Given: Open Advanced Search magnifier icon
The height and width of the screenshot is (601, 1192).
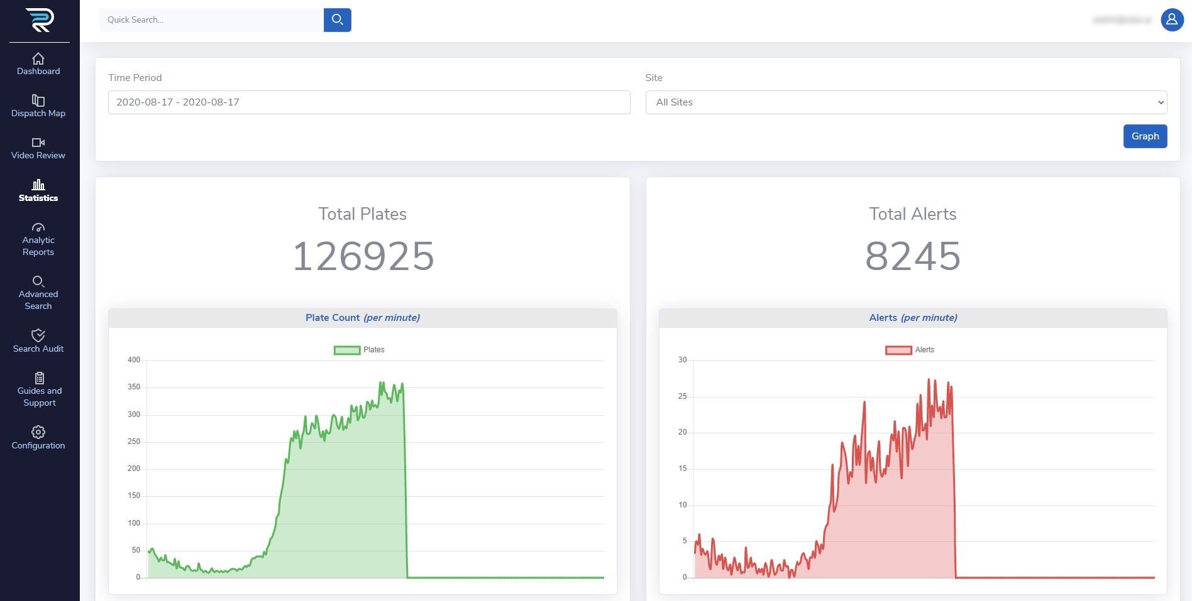Looking at the screenshot, I should point(38,281).
